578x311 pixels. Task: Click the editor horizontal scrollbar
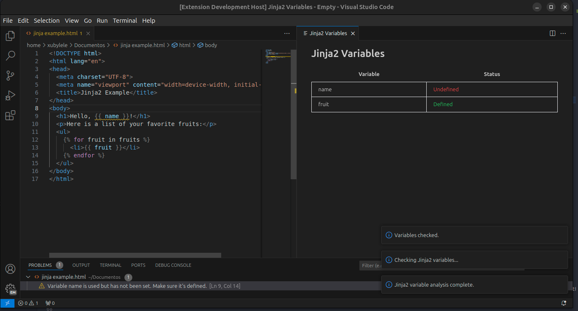point(135,255)
